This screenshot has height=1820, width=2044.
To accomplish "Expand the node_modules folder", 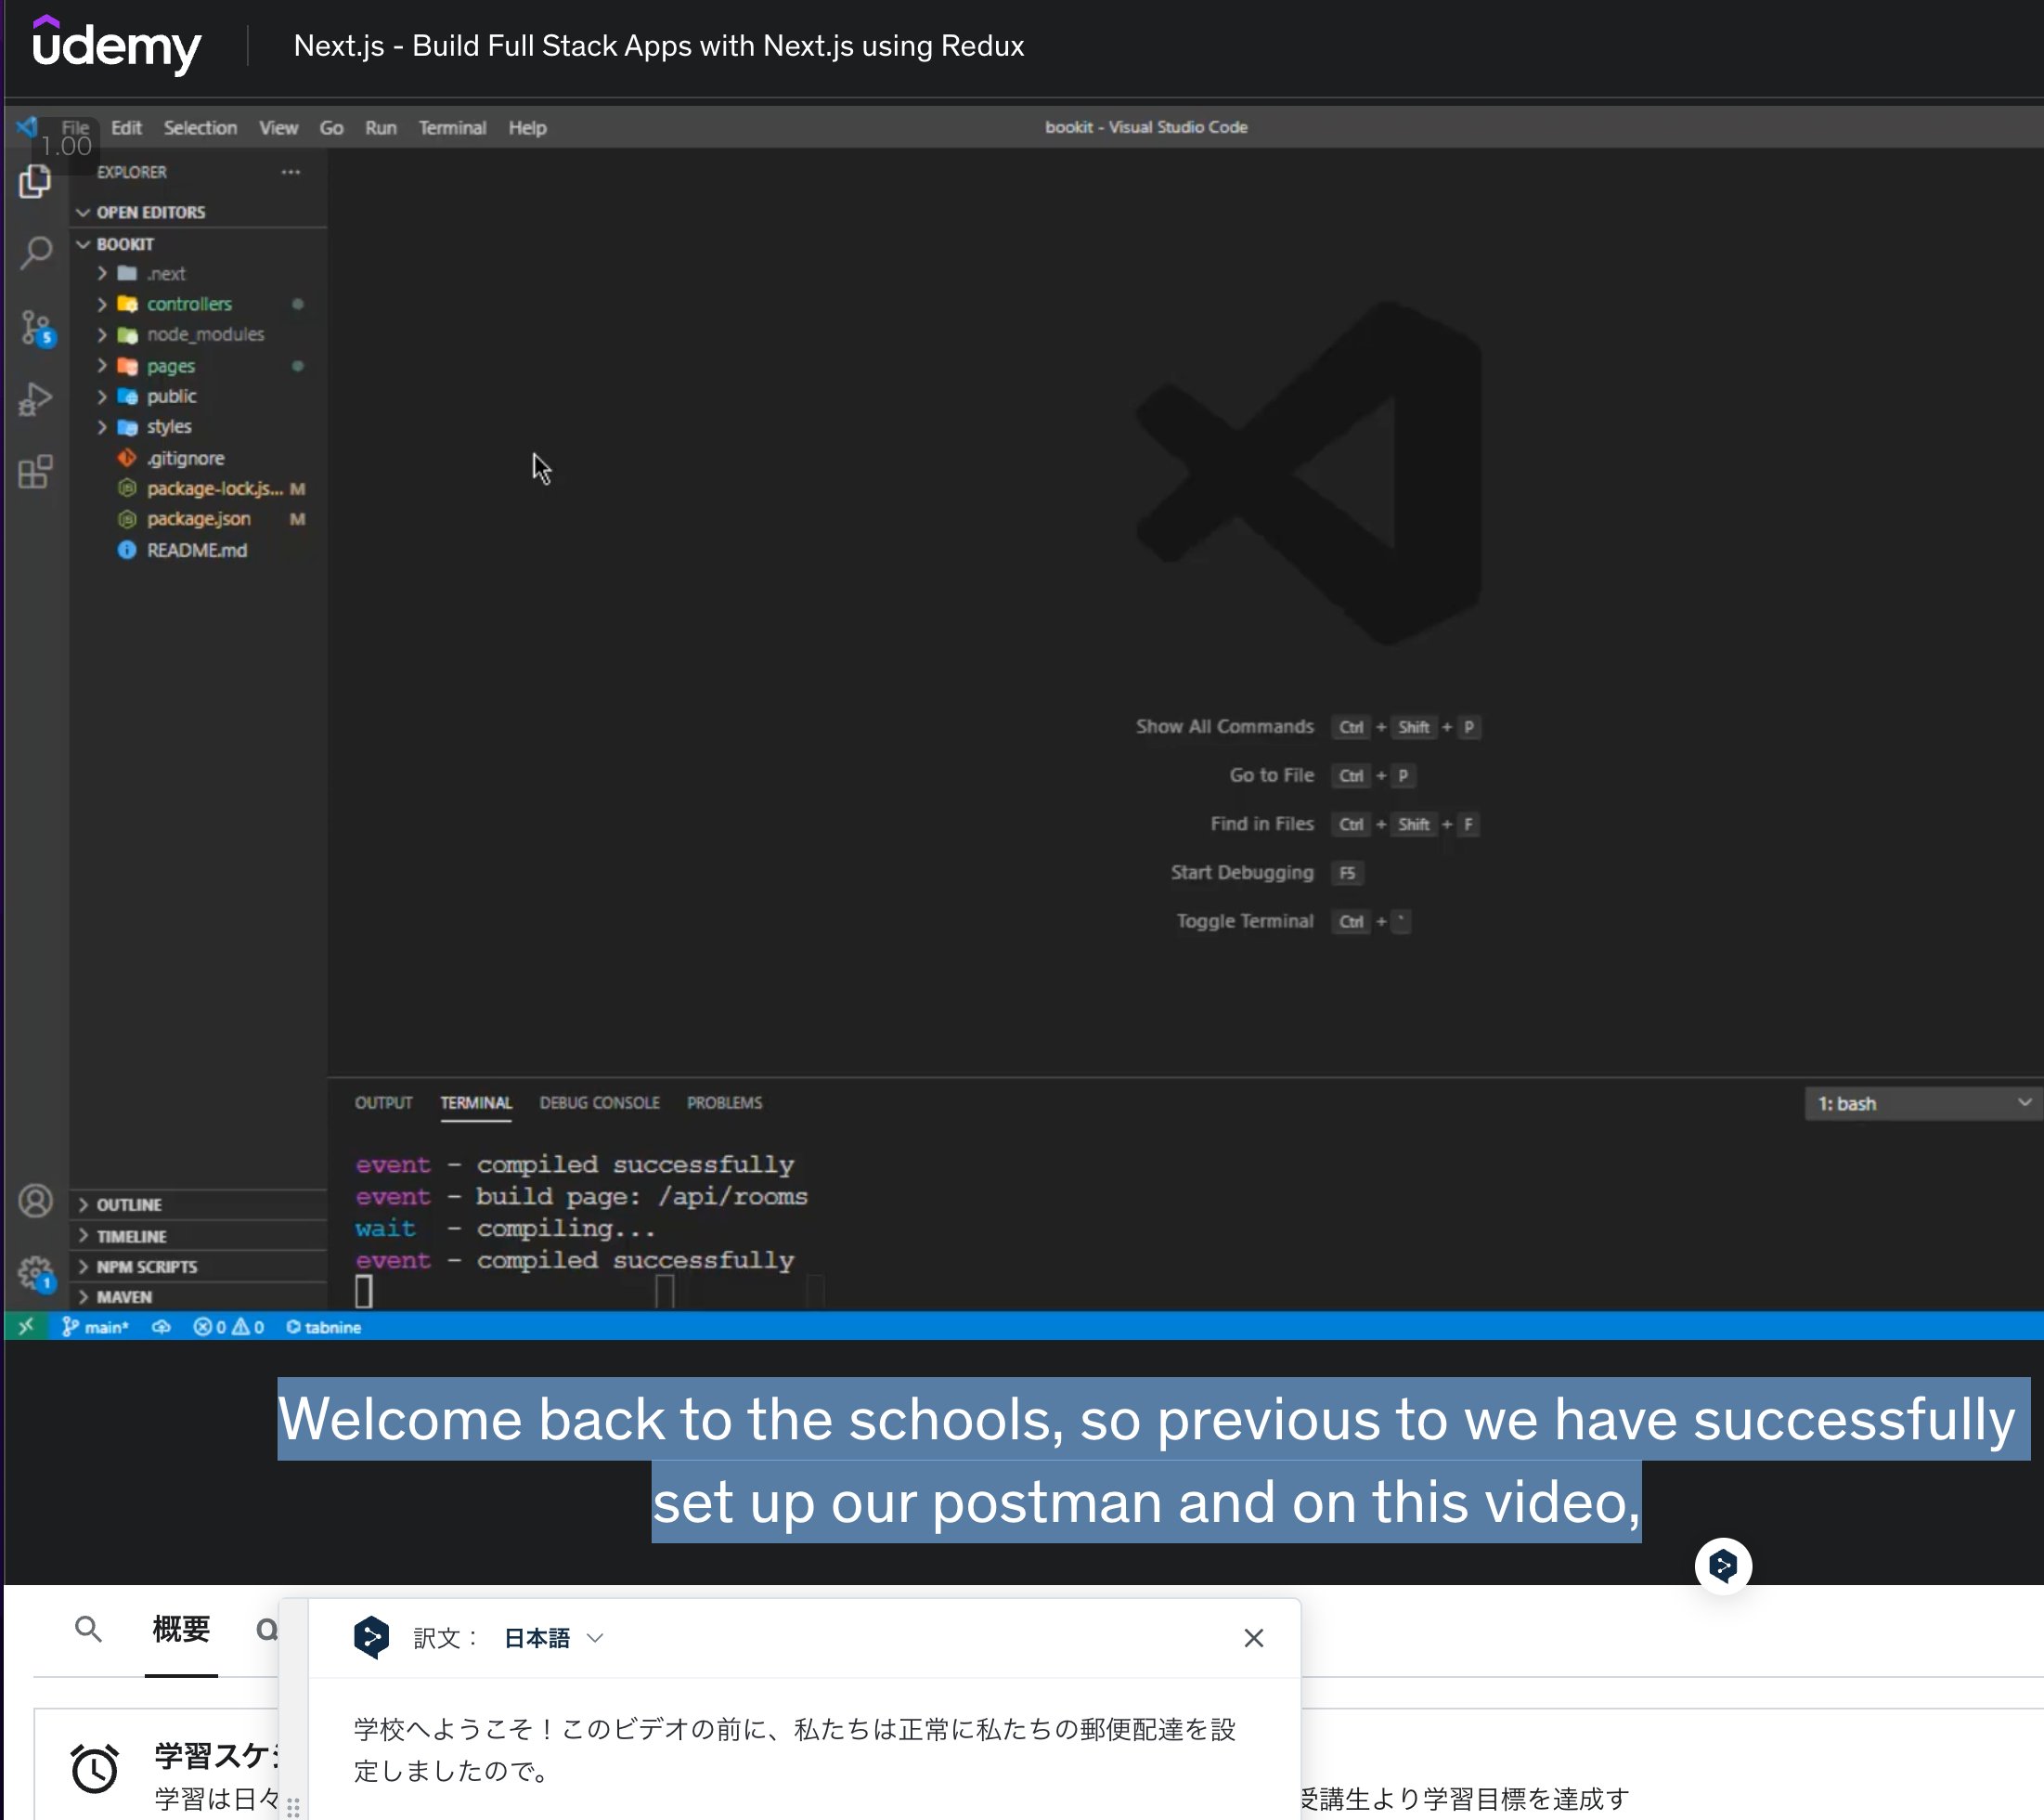I will point(205,334).
